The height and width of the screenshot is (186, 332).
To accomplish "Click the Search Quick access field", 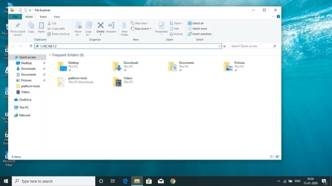I will tap(253, 46).
